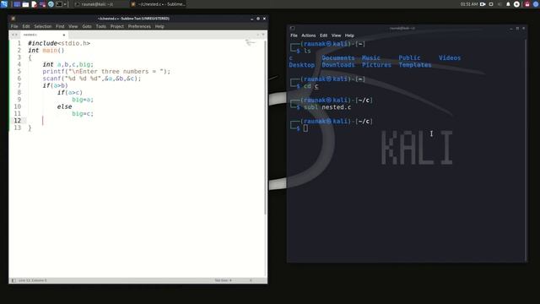The width and height of the screenshot is (540, 304).
Task: Click the printf line in the editor
Action: pos(106,71)
